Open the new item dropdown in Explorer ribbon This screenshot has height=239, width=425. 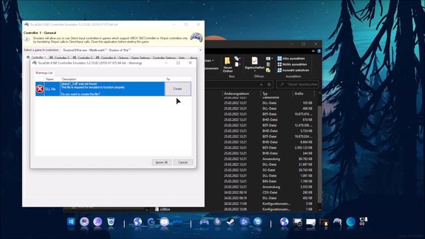click(x=237, y=58)
